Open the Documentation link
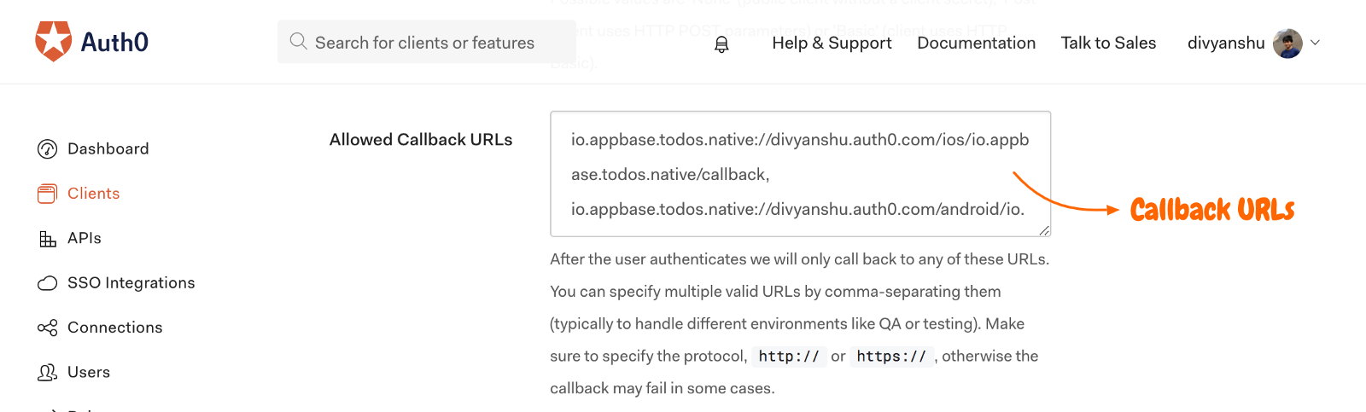 click(976, 43)
